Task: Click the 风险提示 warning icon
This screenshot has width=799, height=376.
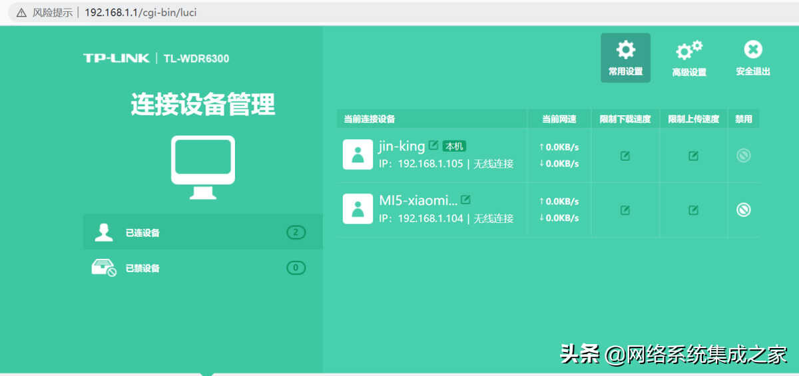Action: [x=21, y=12]
